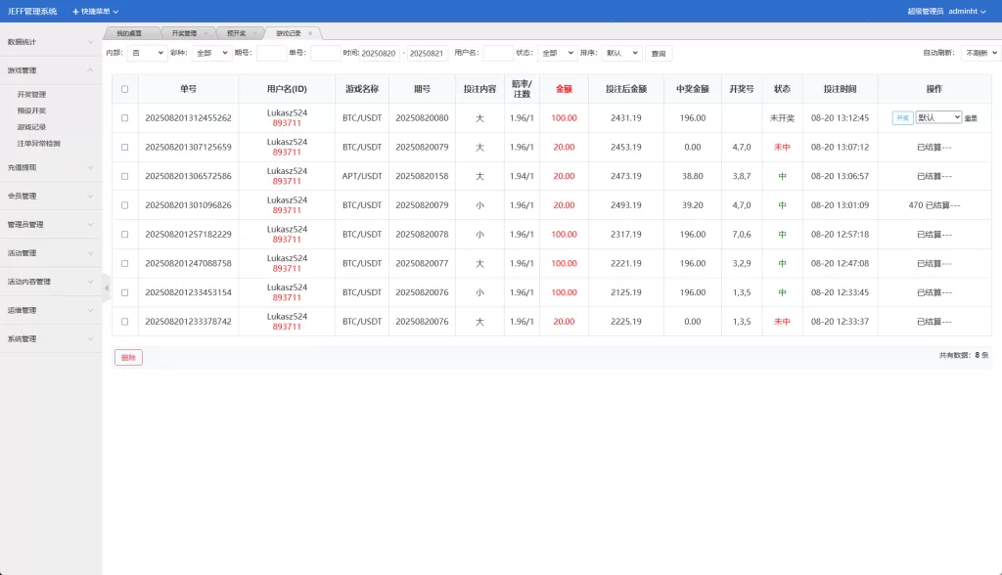The image size is (1002, 575).
Task: Open 预设开奖 in the sidebar submenu
Action: point(31,111)
